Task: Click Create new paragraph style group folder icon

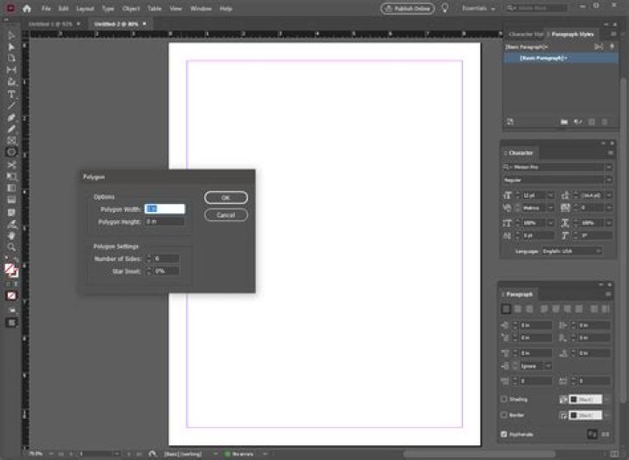Action: click(564, 122)
